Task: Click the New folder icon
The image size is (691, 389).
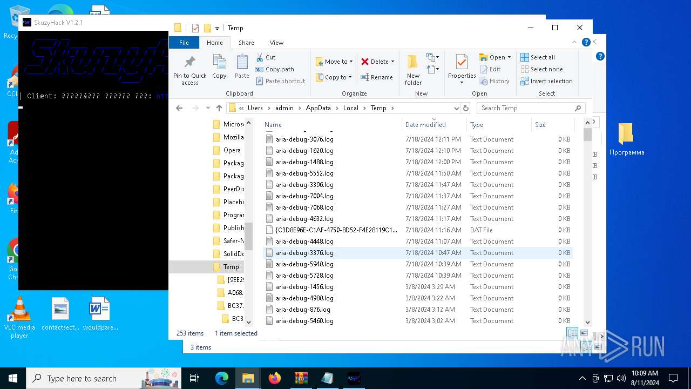Action: [x=413, y=62]
